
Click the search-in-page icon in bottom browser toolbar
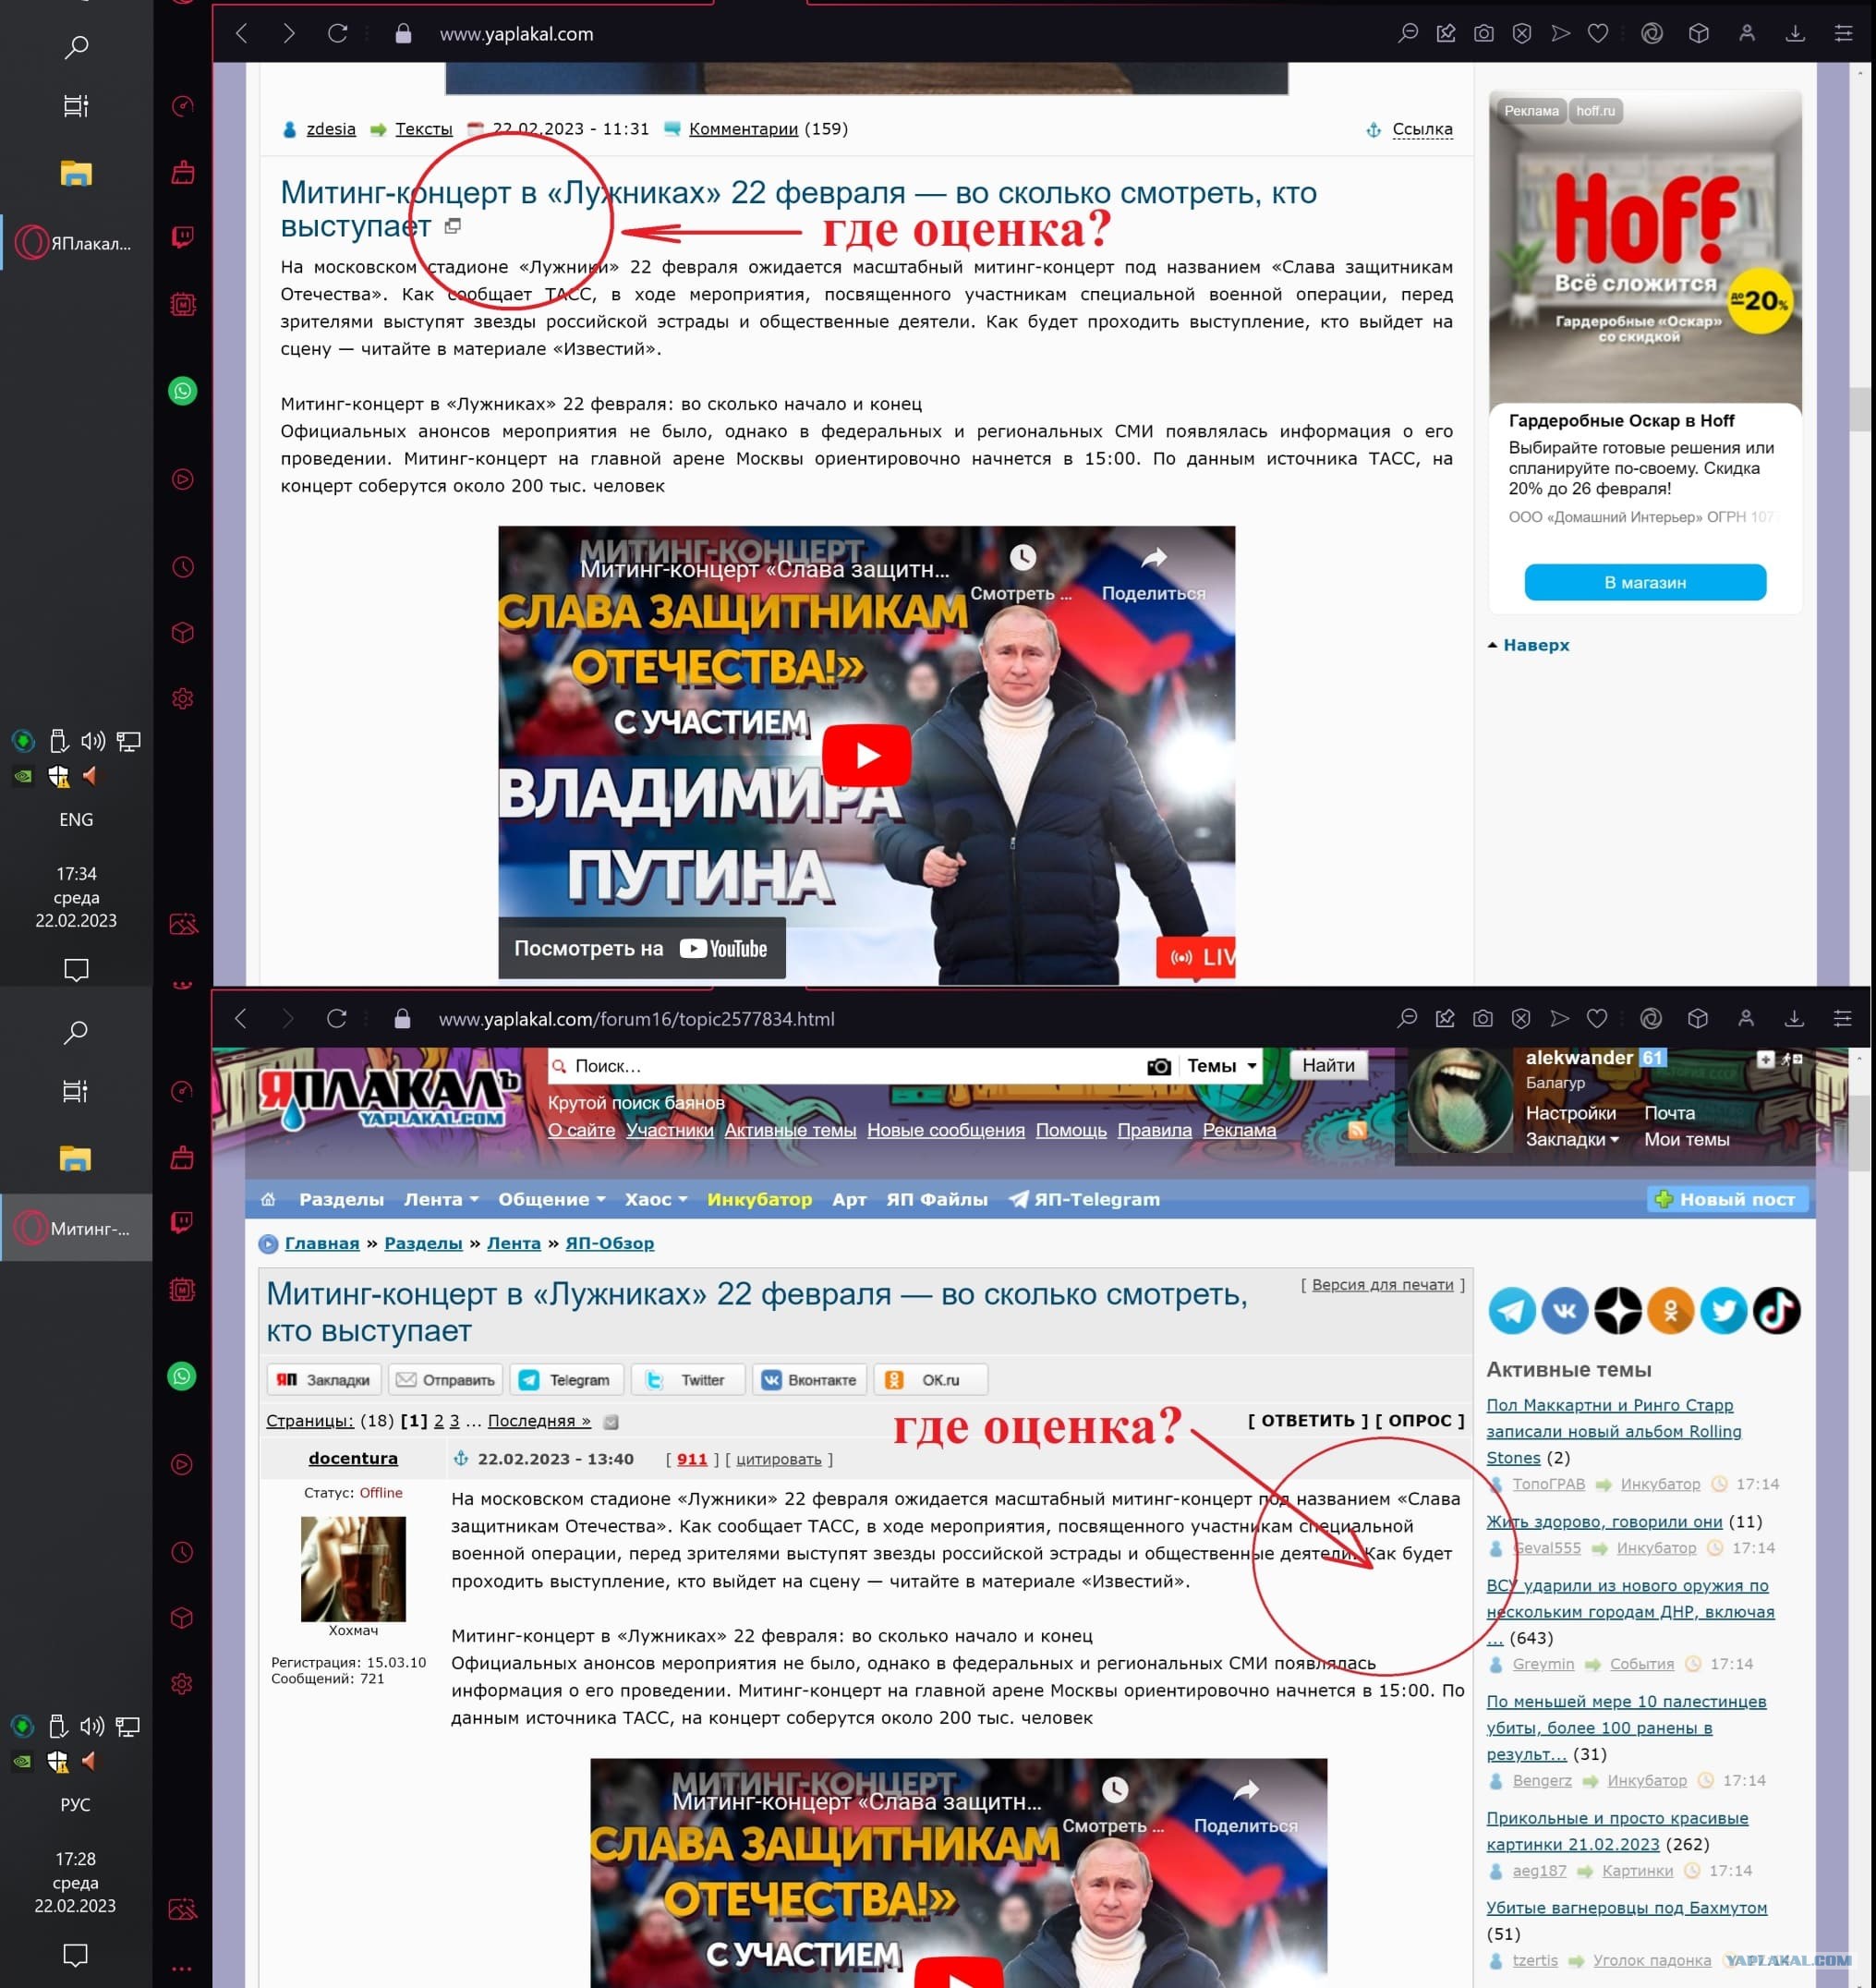click(1407, 1018)
